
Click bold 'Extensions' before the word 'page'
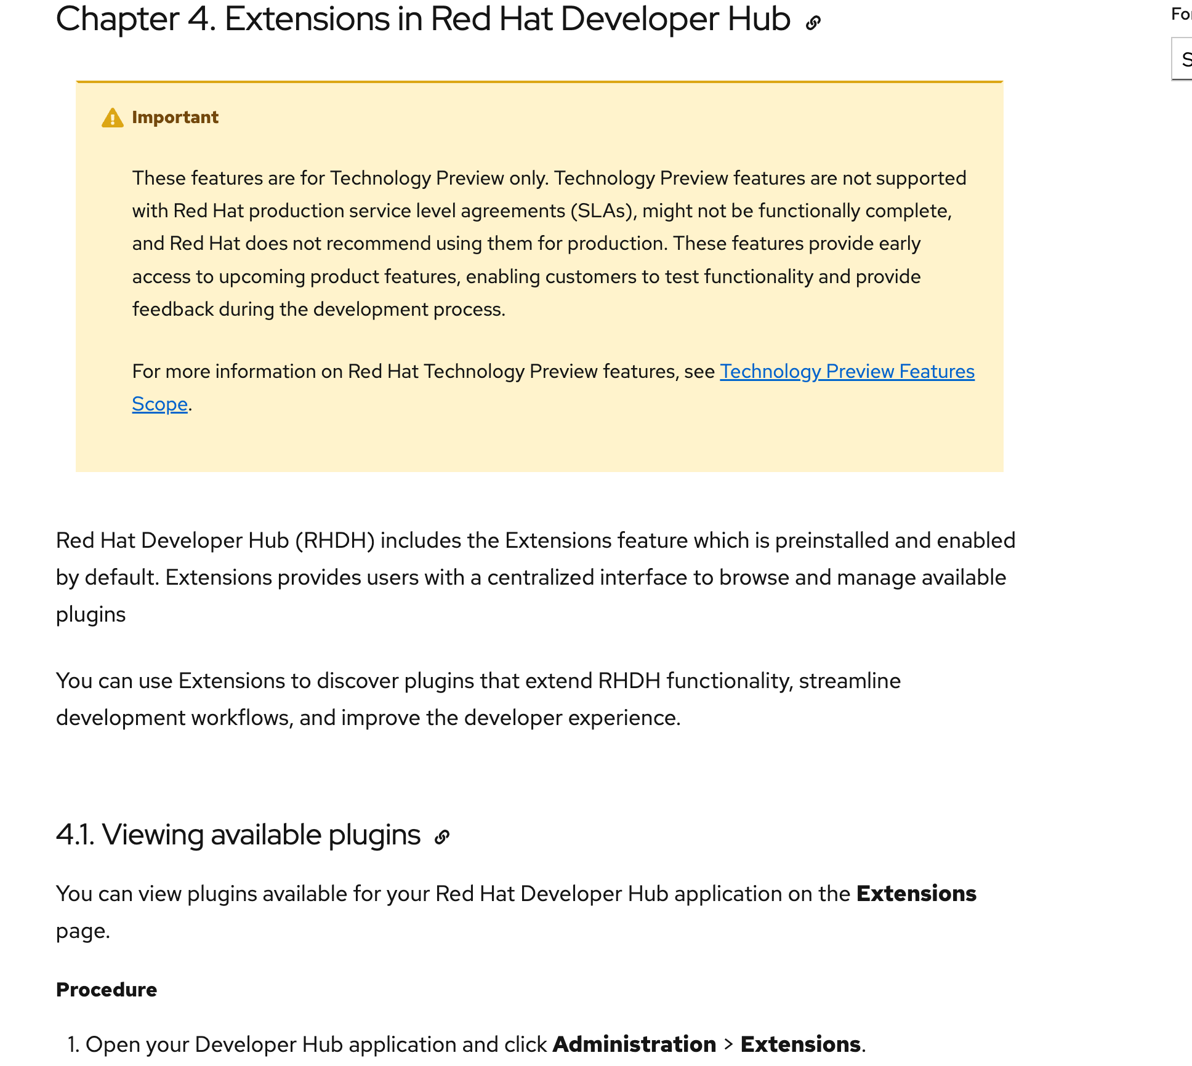[916, 894]
